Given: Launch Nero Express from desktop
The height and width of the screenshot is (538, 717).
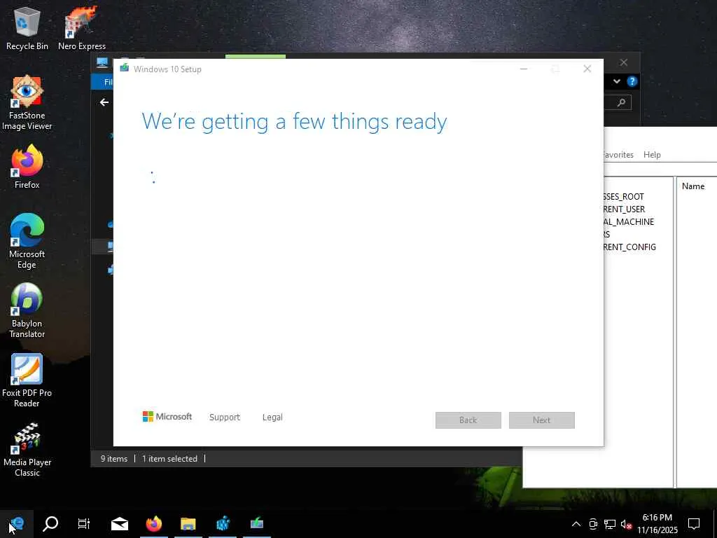Looking at the screenshot, I should [x=82, y=27].
